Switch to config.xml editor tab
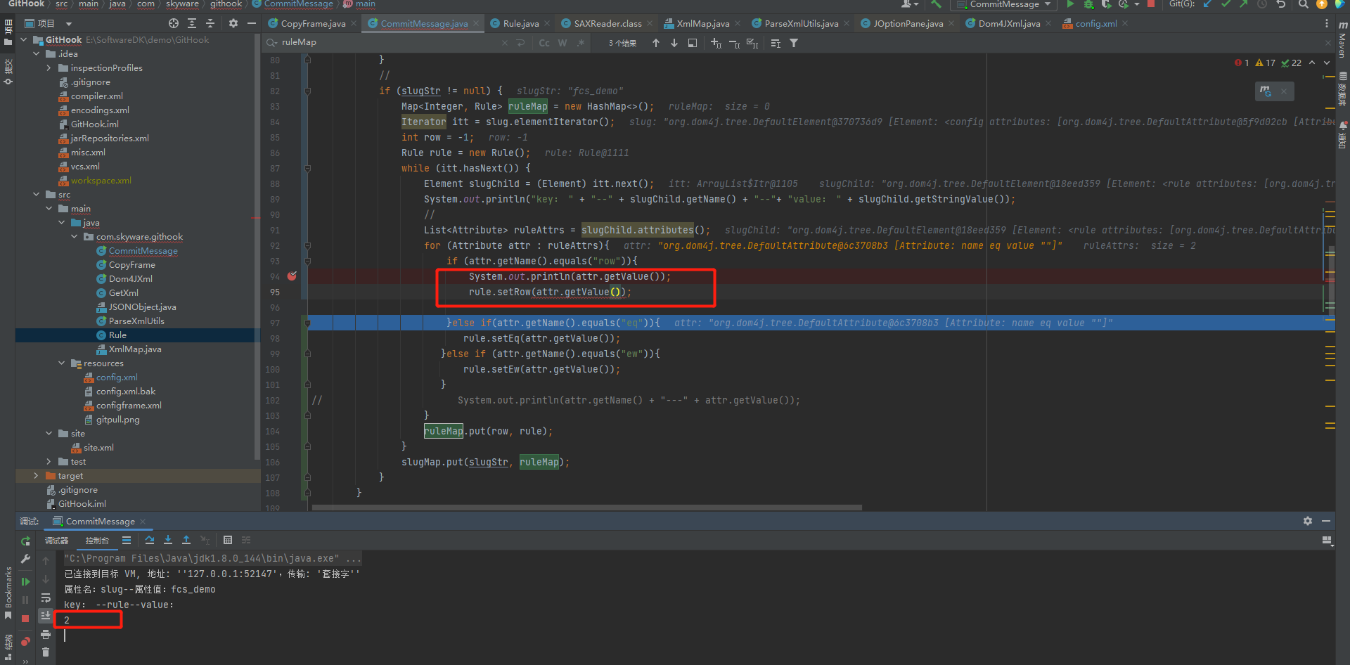1350x665 pixels. tap(1095, 23)
